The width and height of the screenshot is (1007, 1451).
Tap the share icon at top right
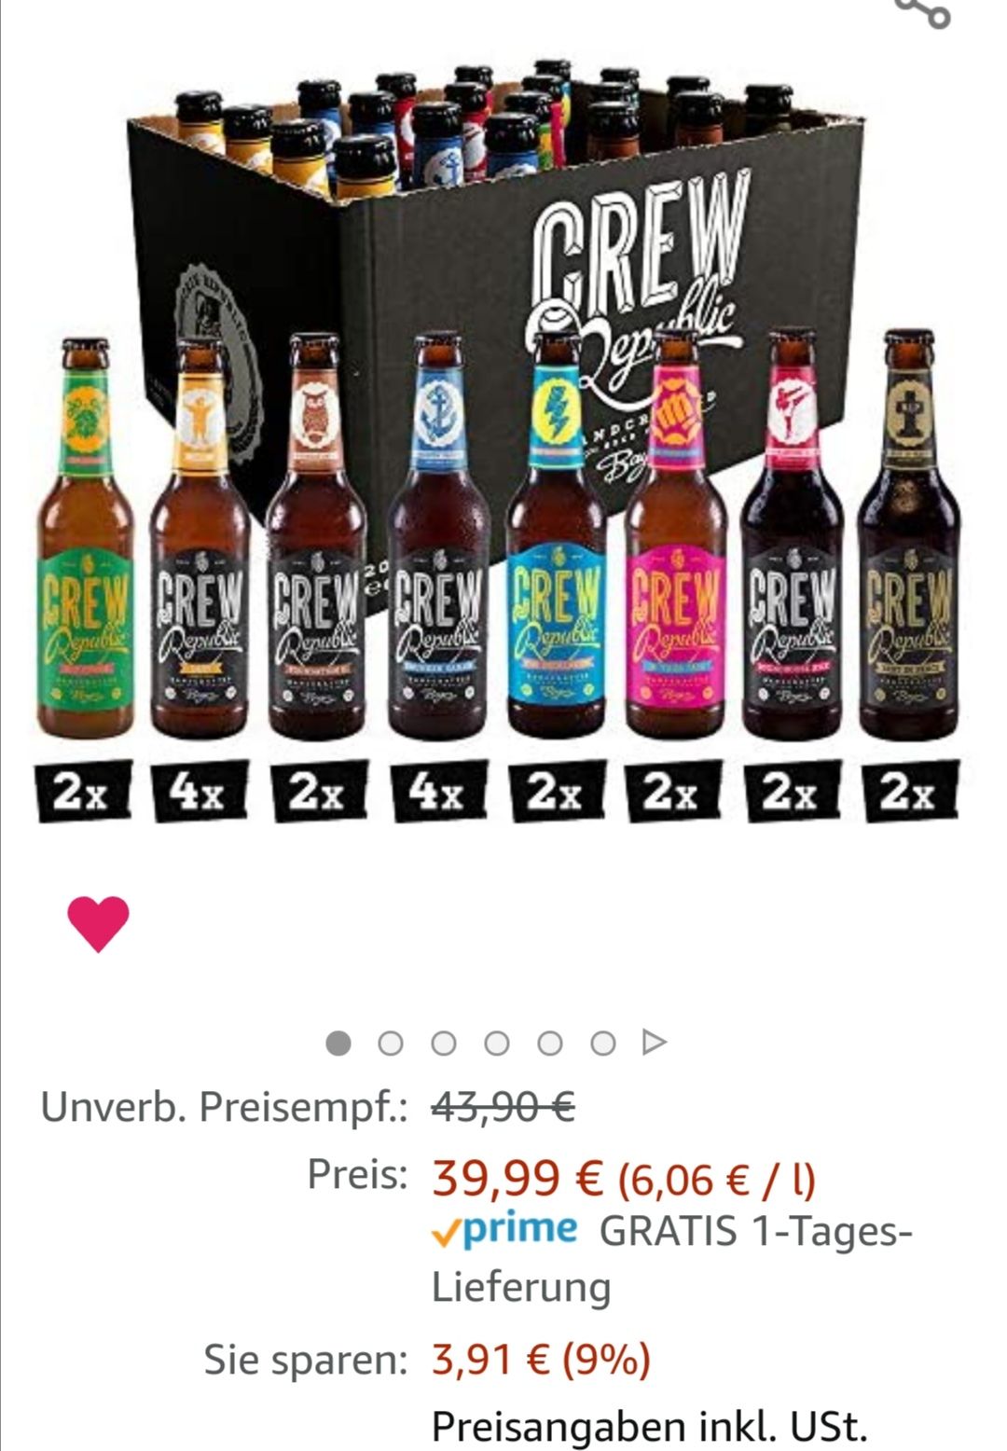tap(922, 11)
